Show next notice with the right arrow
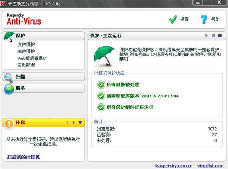 coord(73,122)
